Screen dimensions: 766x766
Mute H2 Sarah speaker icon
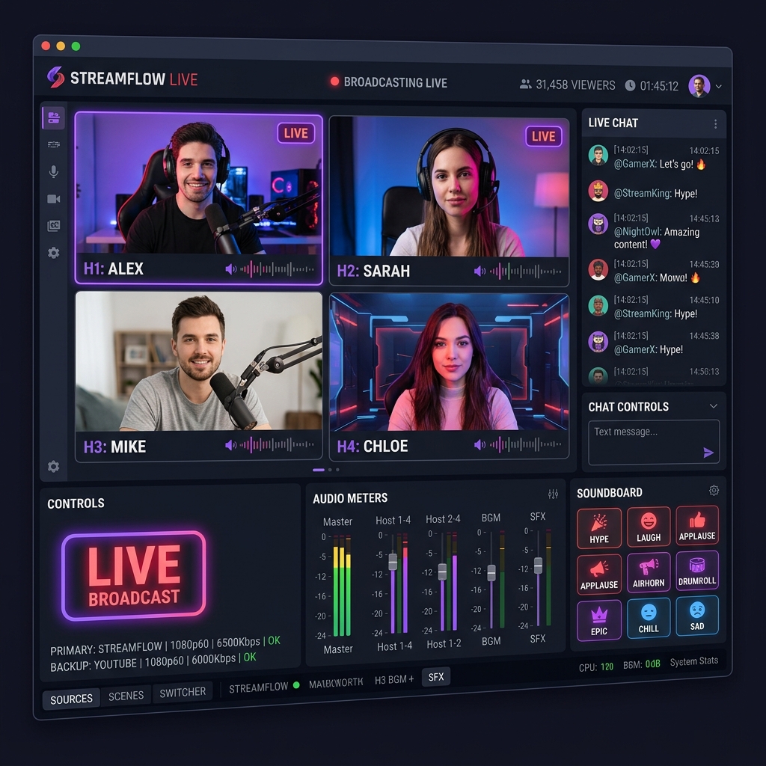(479, 271)
